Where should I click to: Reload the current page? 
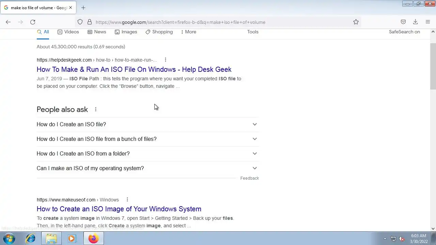coord(33,22)
